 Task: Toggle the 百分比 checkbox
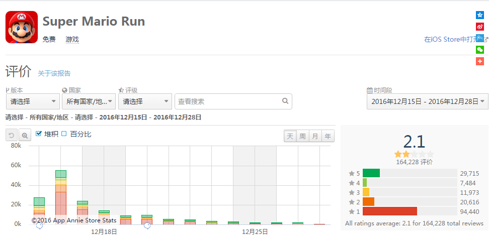click(64, 134)
